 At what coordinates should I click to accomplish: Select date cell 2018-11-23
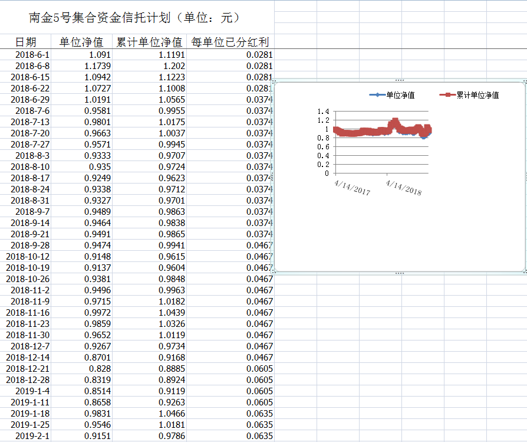(x=25, y=323)
